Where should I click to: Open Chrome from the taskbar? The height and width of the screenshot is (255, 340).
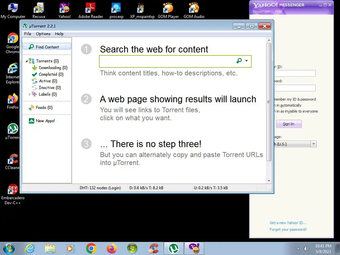(91, 248)
